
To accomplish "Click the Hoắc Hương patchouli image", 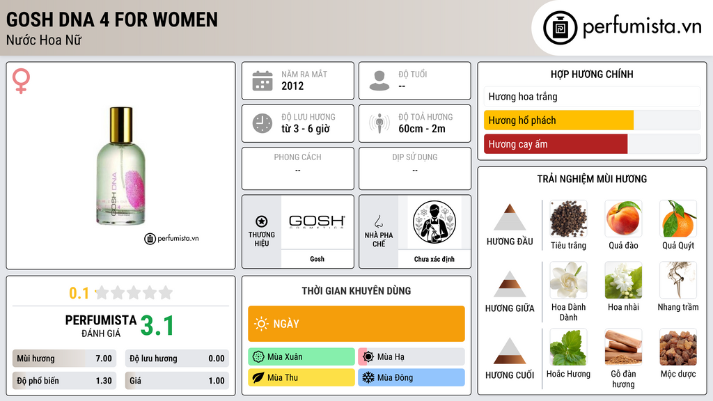I will tap(568, 347).
